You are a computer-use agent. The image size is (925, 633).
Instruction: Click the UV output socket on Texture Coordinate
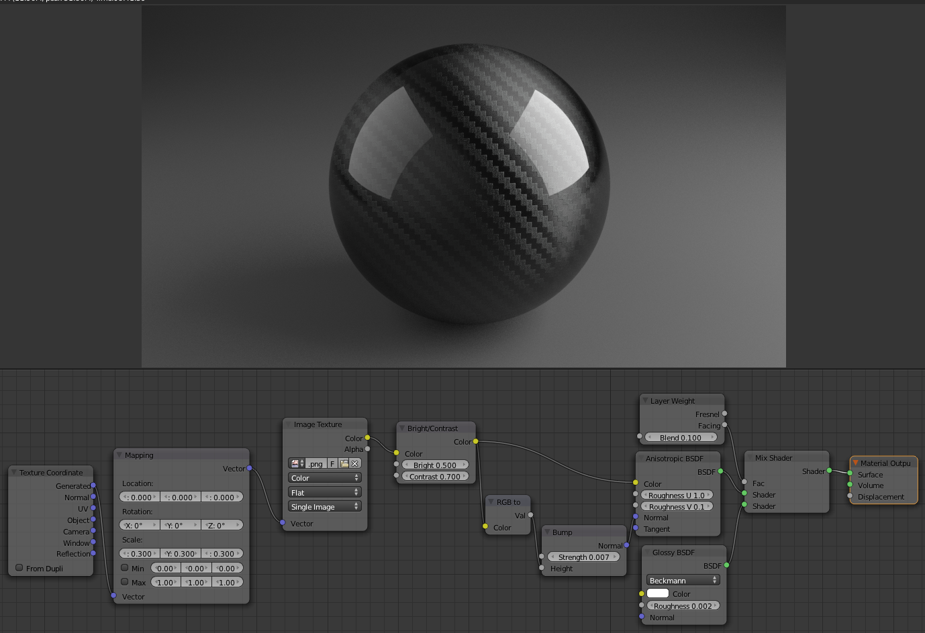pos(93,508)
